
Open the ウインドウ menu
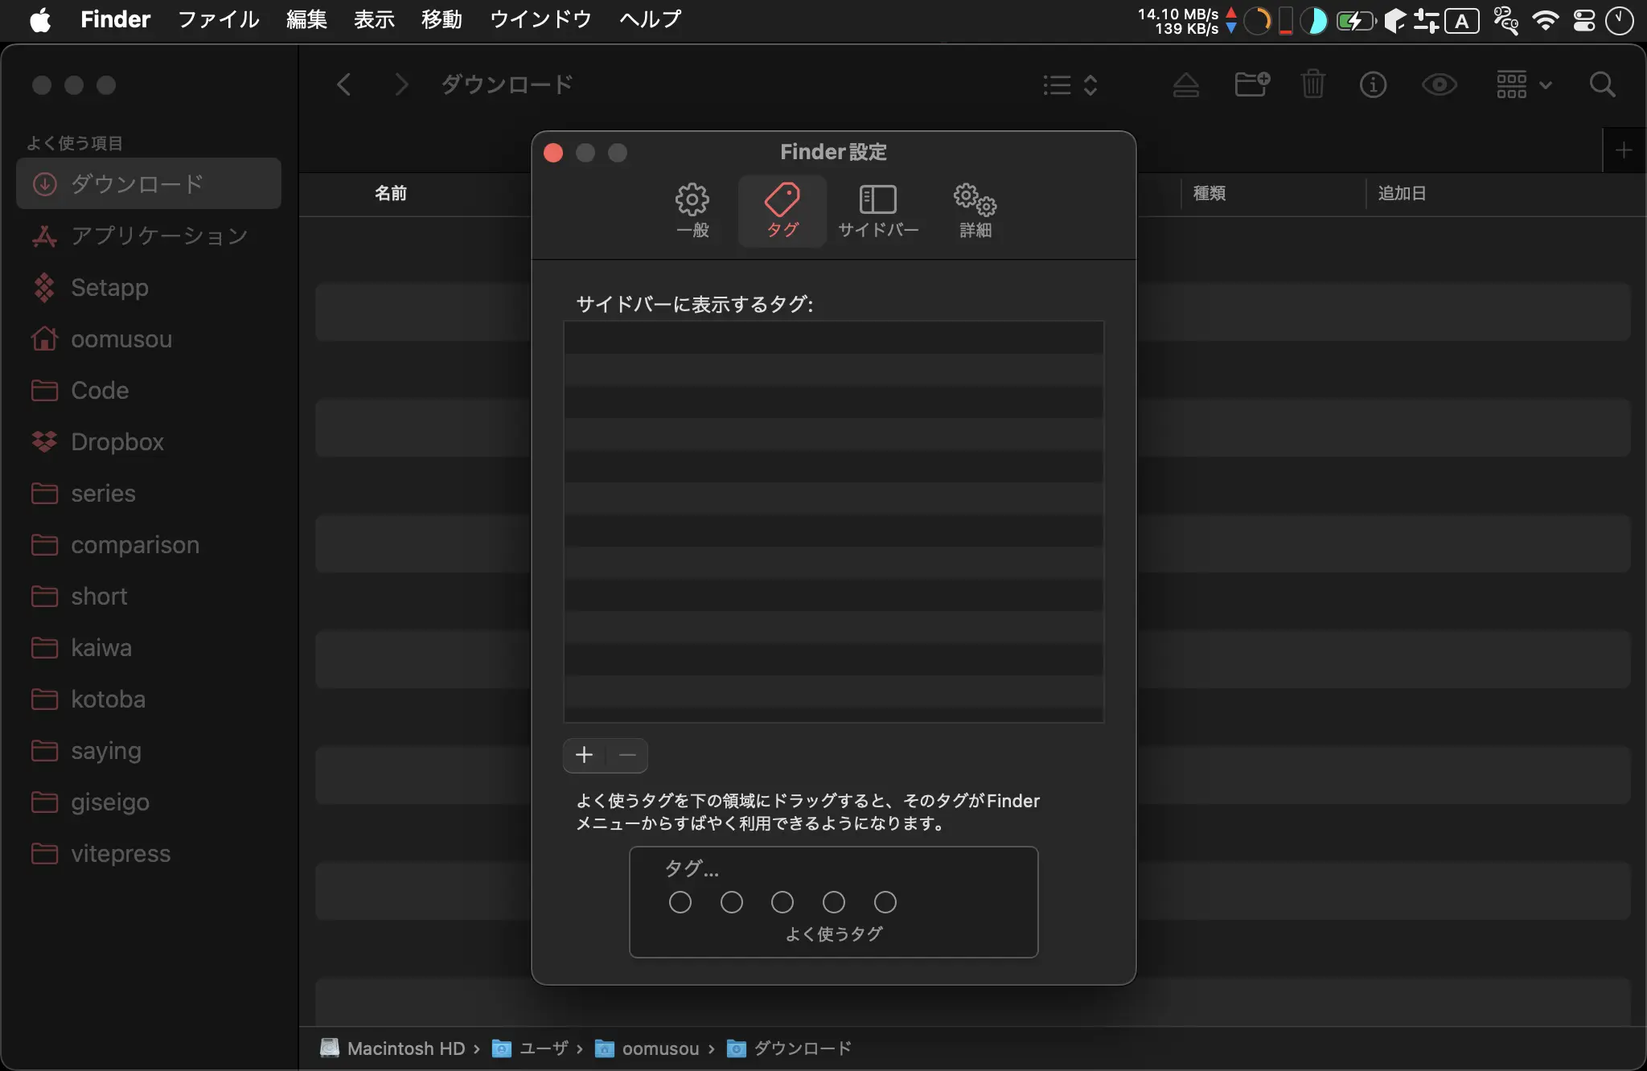[x=540, y=19]
